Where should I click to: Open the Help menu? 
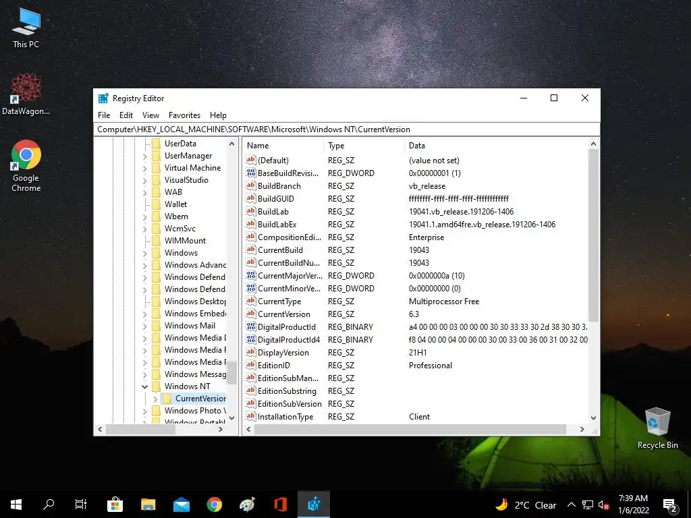(218, 115)
